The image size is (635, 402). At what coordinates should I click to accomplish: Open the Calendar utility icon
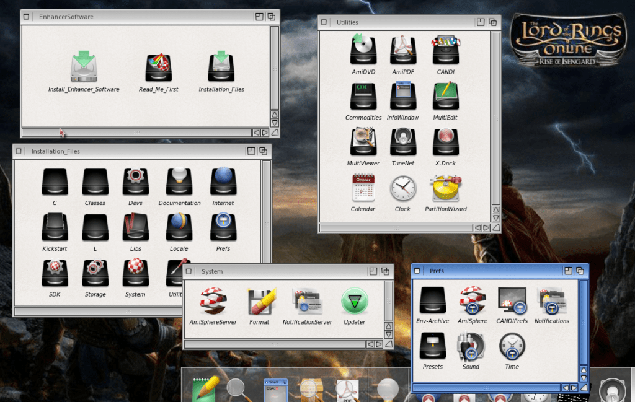tap(363, 188)
